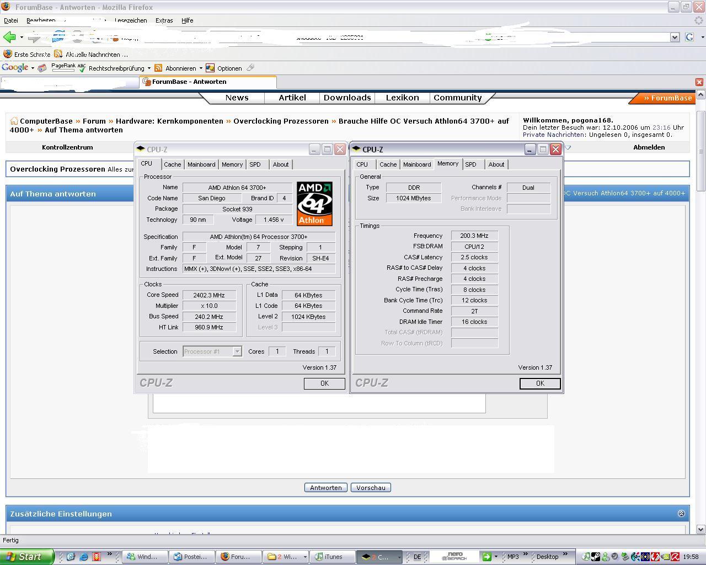Image resolution: width=706 pixels, height=565 pixels.
Task: Click OK in the left CPU-Z window
Action: pyautogui.click(x=324, y=383)
